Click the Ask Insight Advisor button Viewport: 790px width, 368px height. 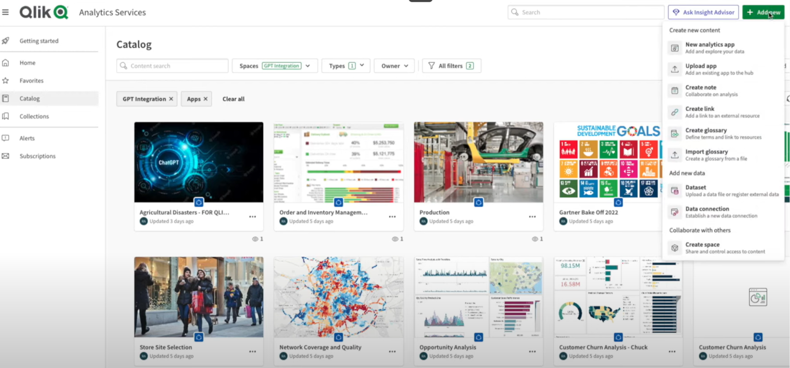703,12
